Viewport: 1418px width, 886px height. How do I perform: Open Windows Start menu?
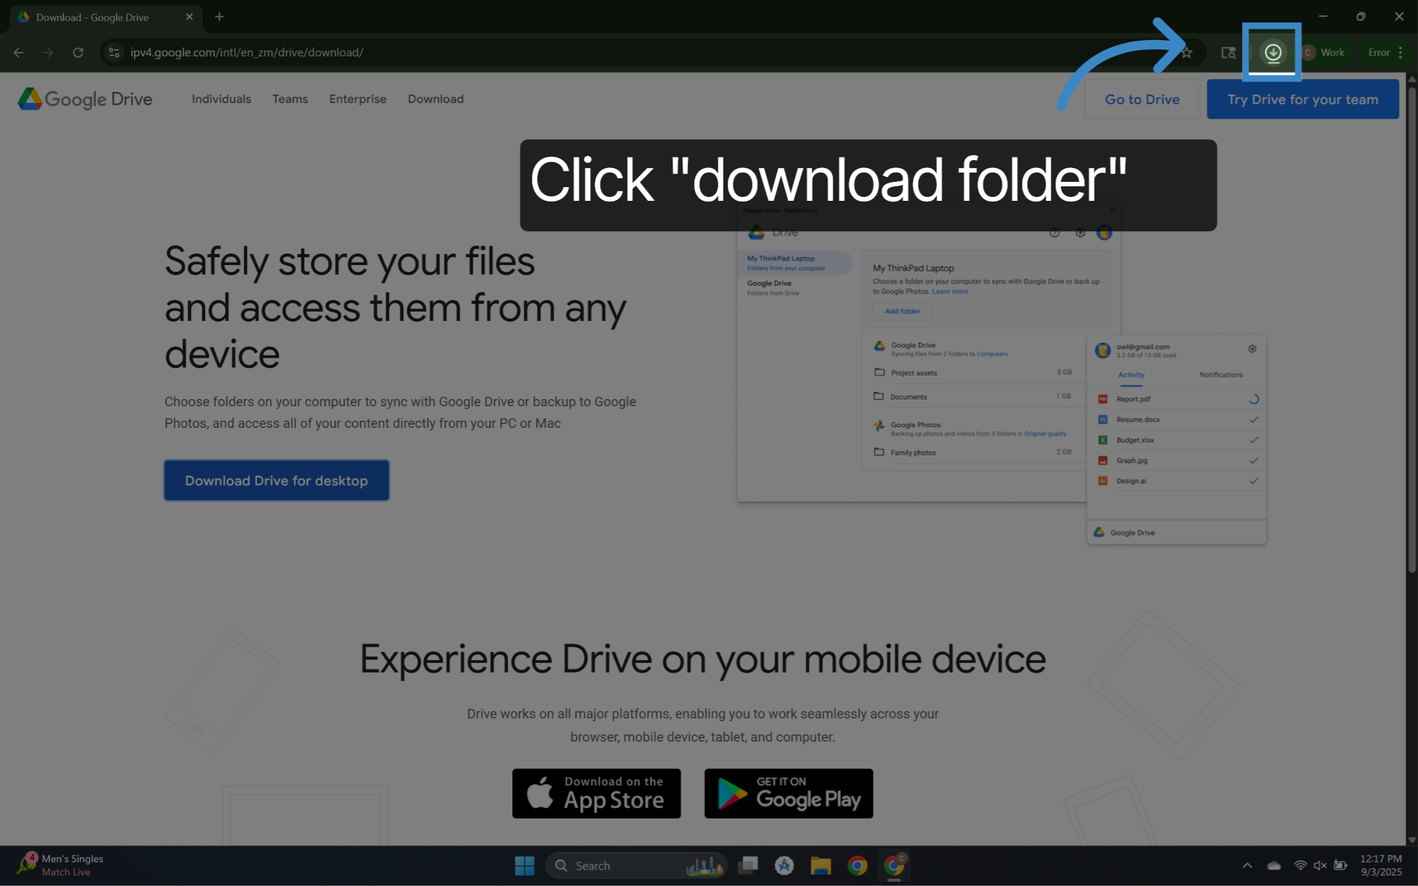tap(524, 866)
